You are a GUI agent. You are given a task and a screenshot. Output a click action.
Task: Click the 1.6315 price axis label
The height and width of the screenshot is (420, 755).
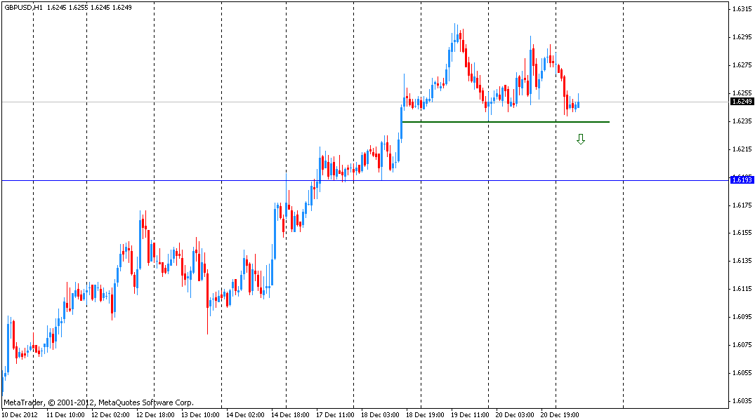tap(742, 8)
